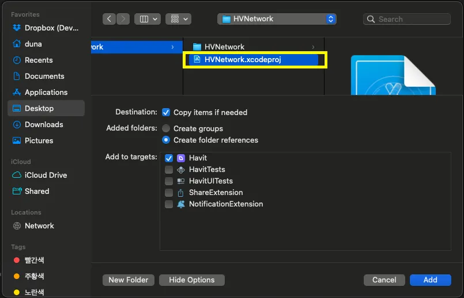Open Applications in the sidebar
The image size is (464, 298).
pos(46,93)
